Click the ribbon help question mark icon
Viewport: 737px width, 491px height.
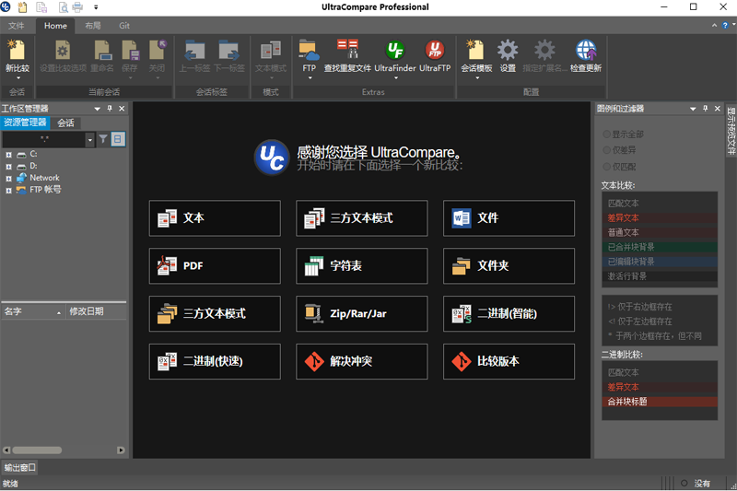click(725, 26)
